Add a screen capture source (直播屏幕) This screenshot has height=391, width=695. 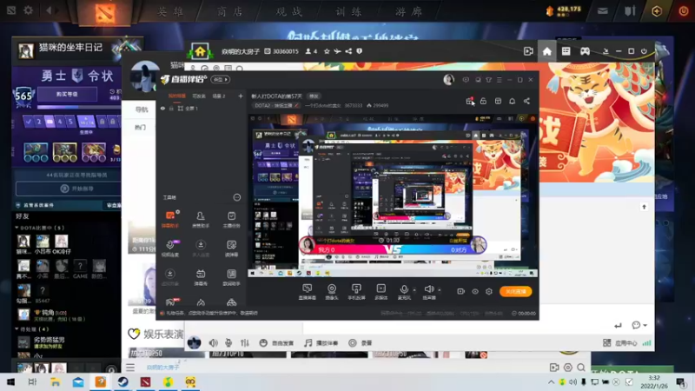pyautogui.click(x=308, y=292)
